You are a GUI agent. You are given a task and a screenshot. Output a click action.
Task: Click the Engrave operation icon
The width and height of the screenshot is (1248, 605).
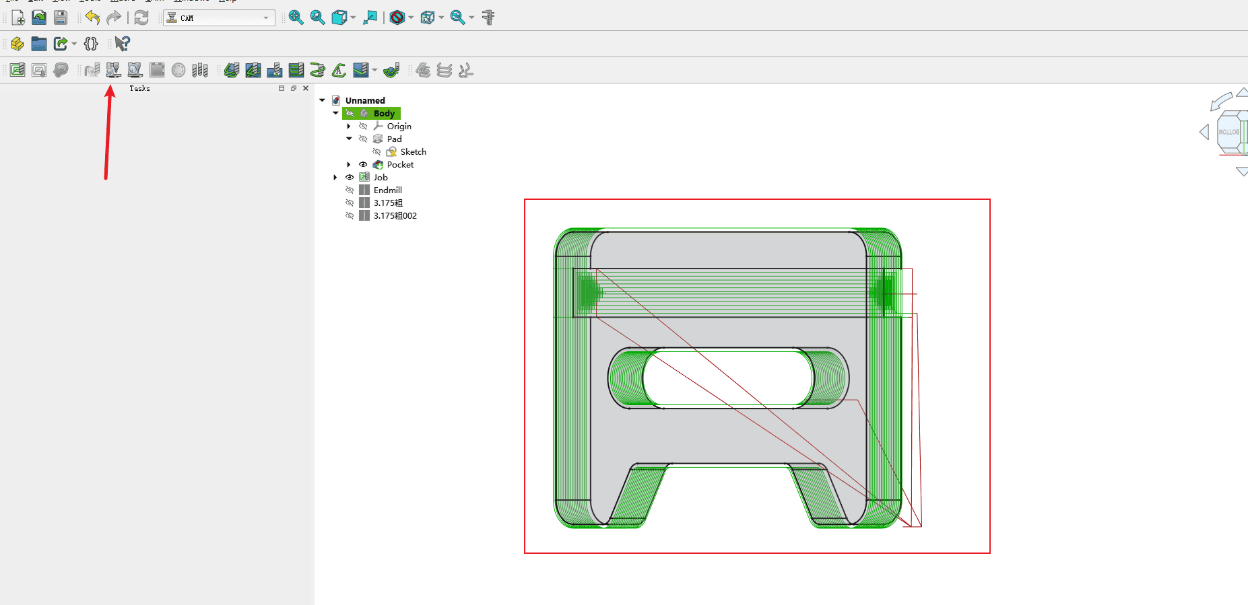pyautogui.click(x=339, y=70)
